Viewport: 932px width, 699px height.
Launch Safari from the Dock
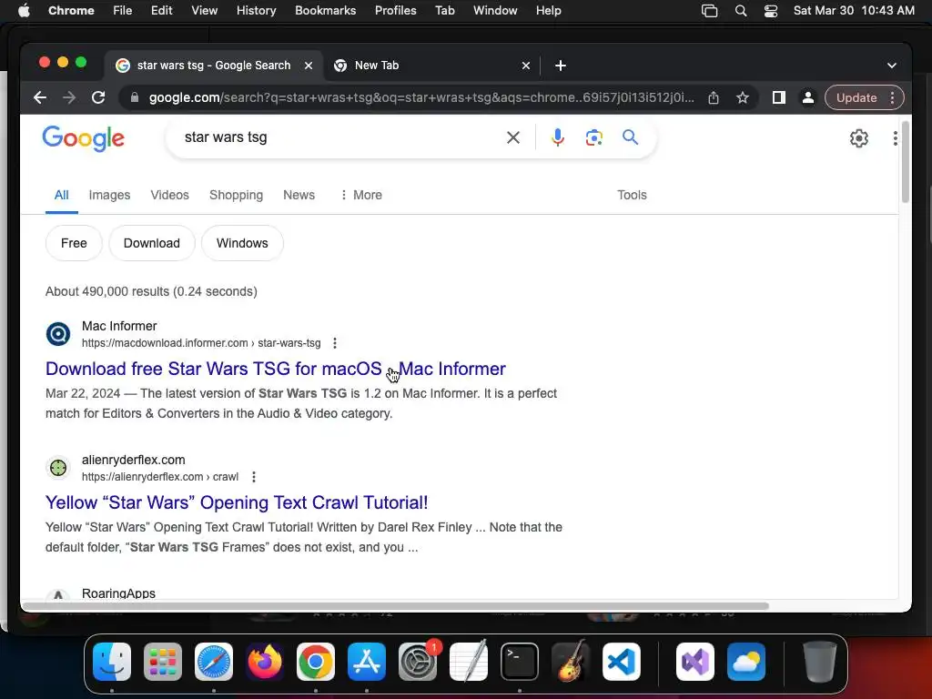[214, 662]
